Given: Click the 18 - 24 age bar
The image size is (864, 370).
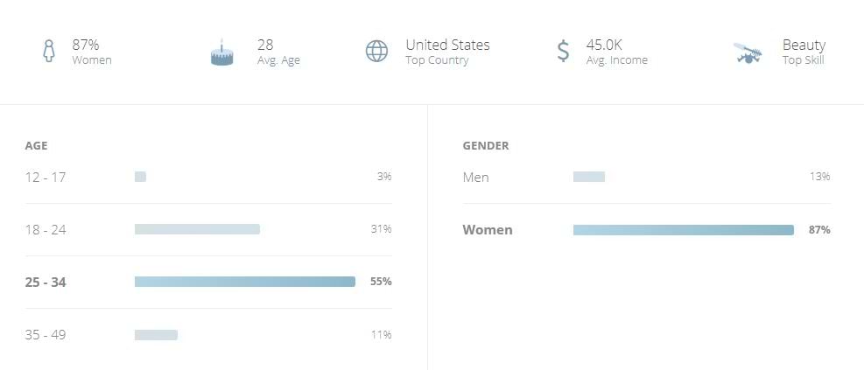Looking at the screenshot, I should click(x=197, y=229).
